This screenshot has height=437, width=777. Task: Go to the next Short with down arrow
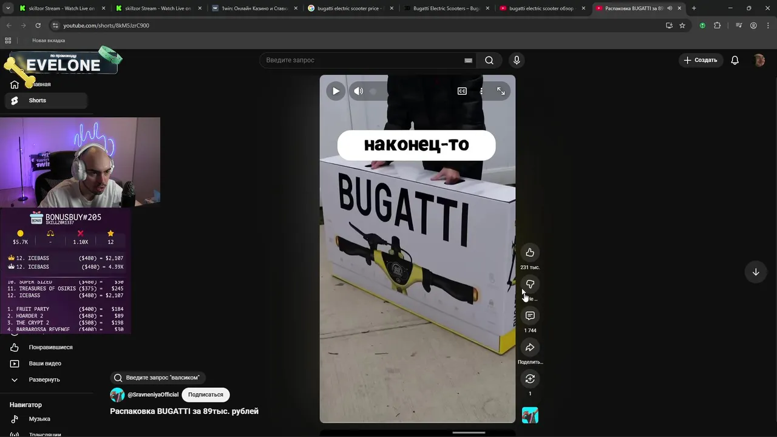click(x=756, y=272)
